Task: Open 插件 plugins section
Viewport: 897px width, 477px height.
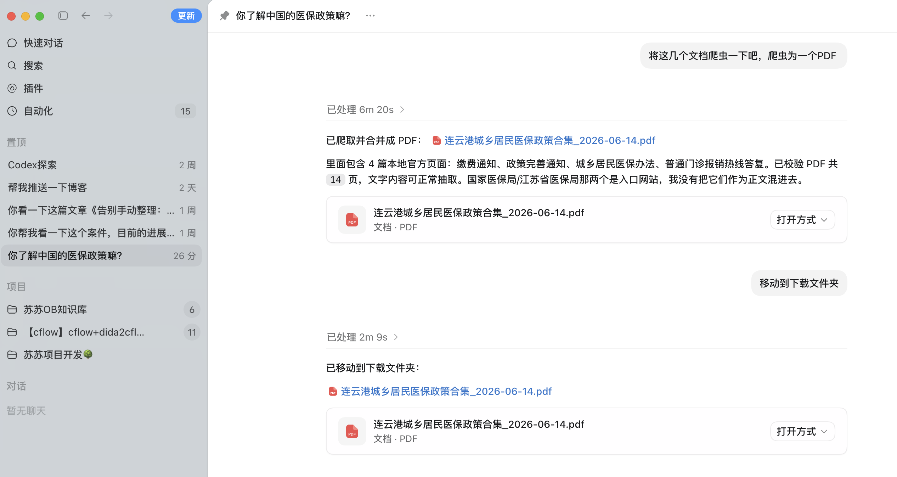Action: coord(101,88)
